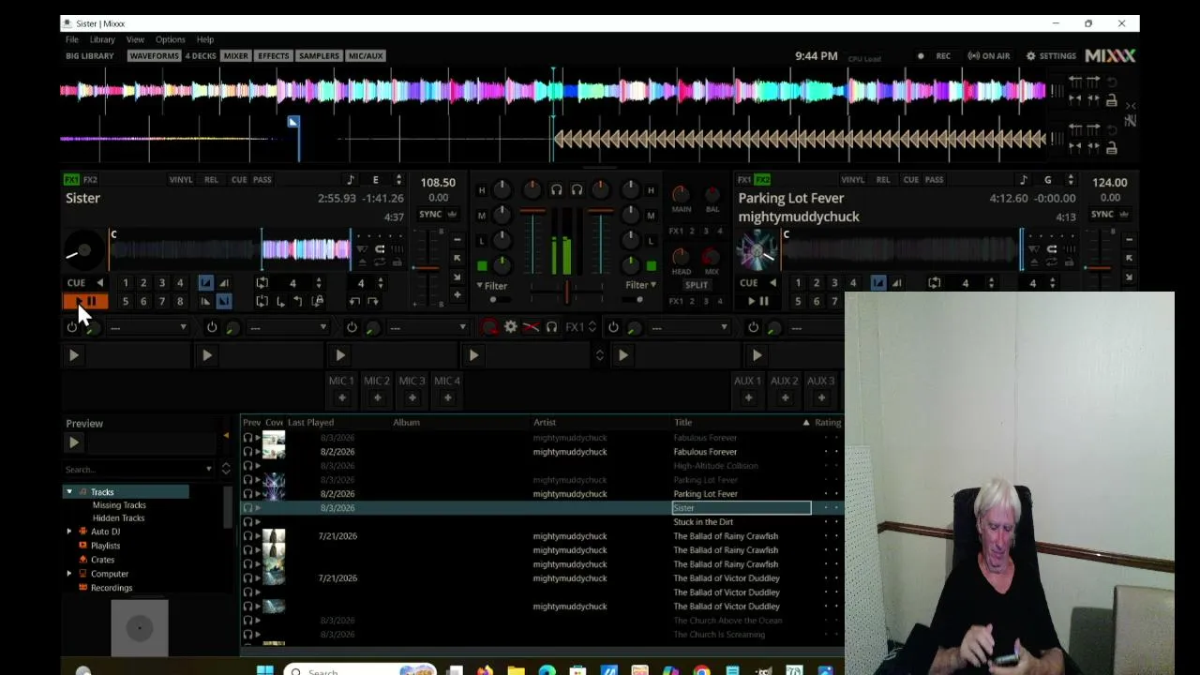This screenshot has height=675, width=1200.
Task: Click the right deck headphone cue icon
Action: click(x=577, y=189)
